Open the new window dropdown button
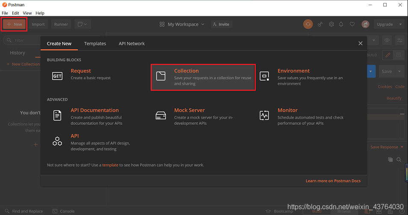This screenshot has width=408, height=215. point(83,24)
